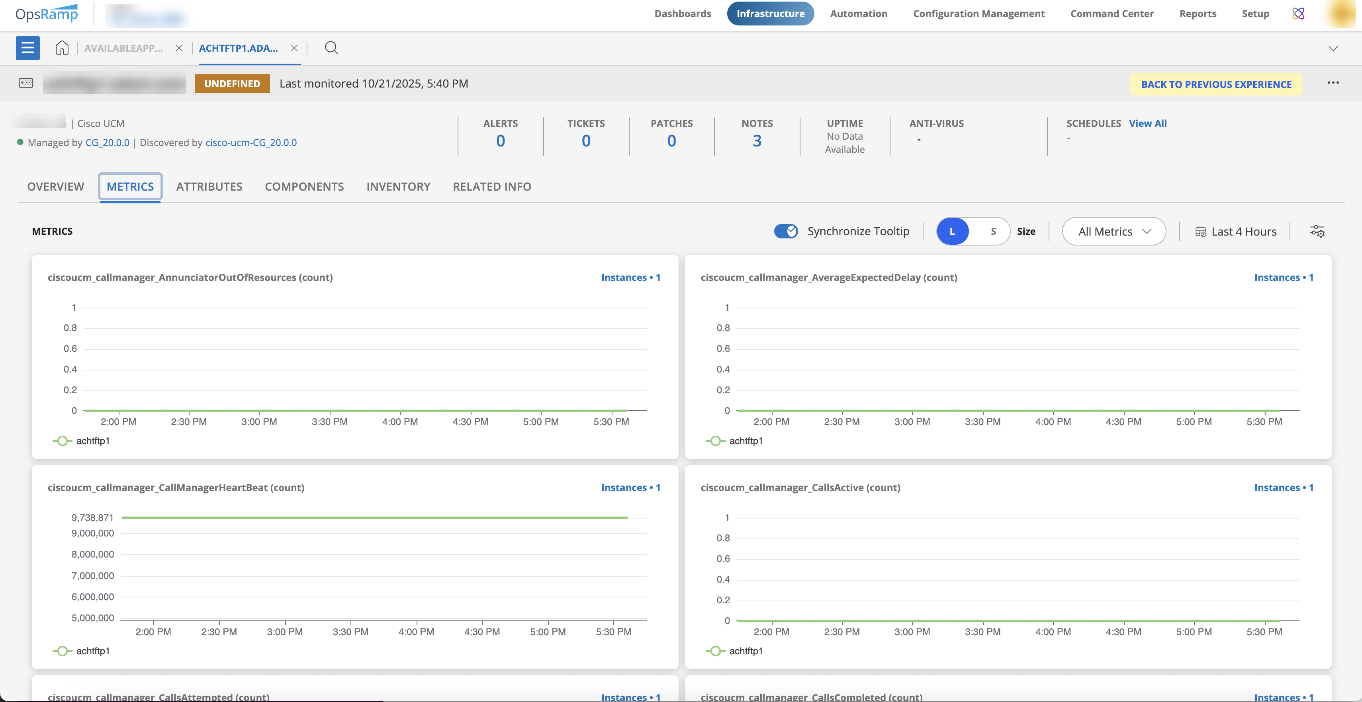Click Back to Previous Experience button

pyautogui.click(x=1215, y=84)
